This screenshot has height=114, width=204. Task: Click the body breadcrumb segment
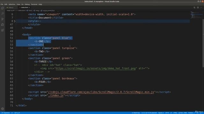point(37,10)
